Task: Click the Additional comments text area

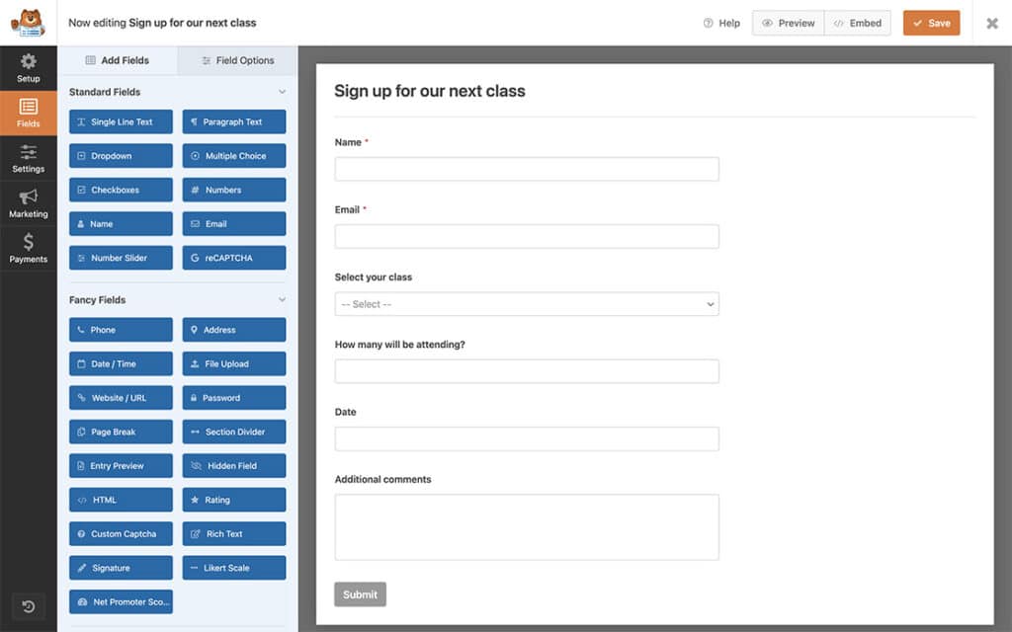Action: click(x=527, y=527)
